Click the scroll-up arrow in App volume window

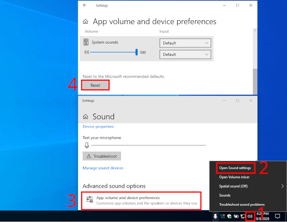pyautogui.click(x=255, y=31)
